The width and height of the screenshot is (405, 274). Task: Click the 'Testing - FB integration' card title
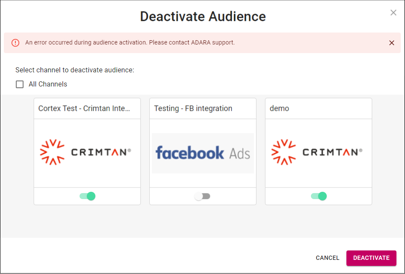(x=193, y=108)
